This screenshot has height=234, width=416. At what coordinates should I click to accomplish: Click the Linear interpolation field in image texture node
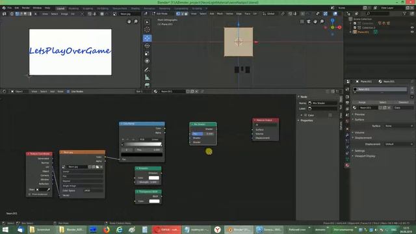click(83, 172)
